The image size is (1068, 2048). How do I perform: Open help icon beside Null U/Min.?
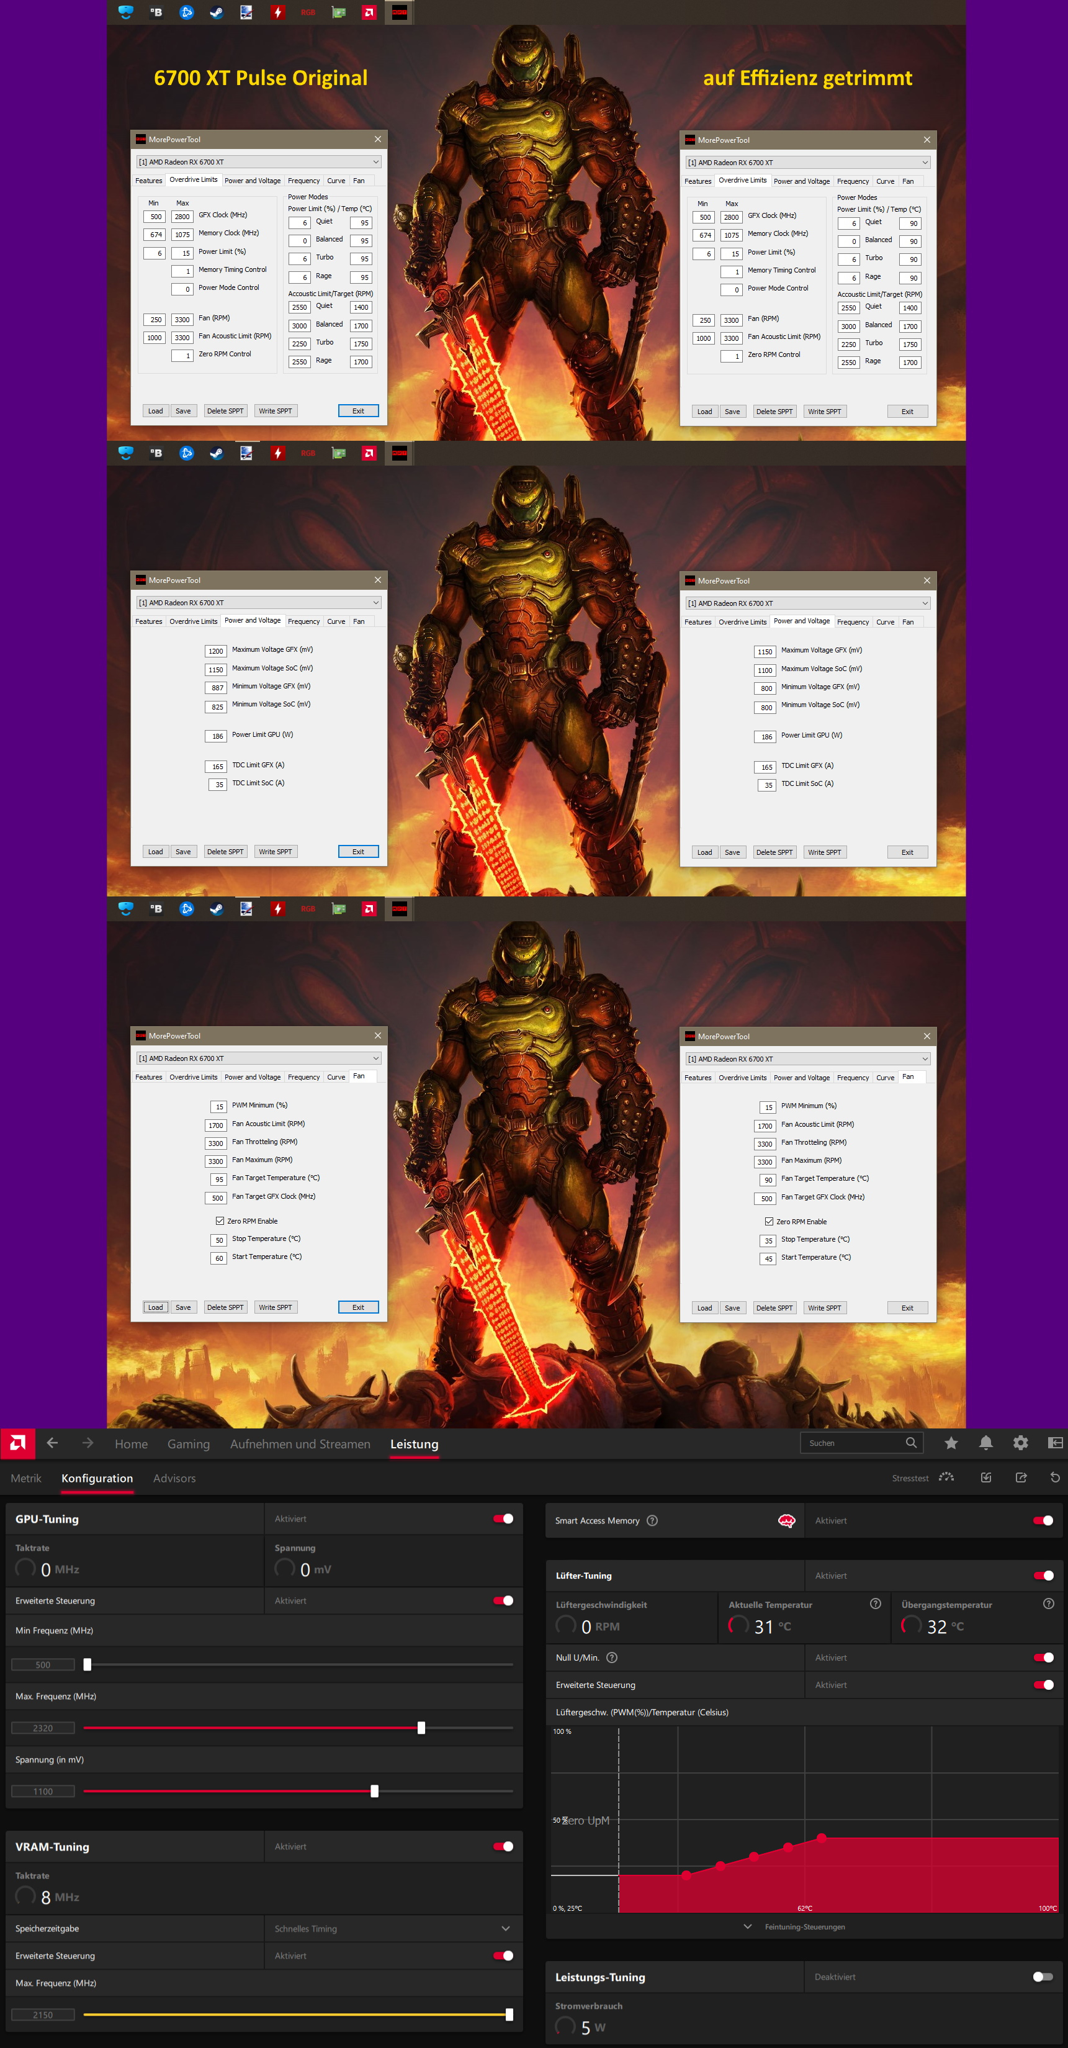612,1658
